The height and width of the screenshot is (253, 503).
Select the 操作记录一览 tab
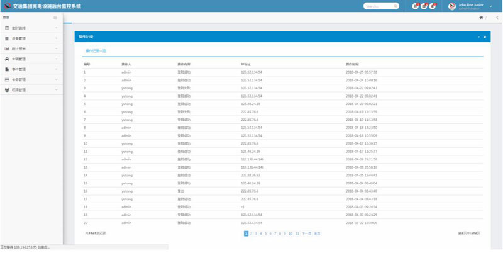pos(96,50)
